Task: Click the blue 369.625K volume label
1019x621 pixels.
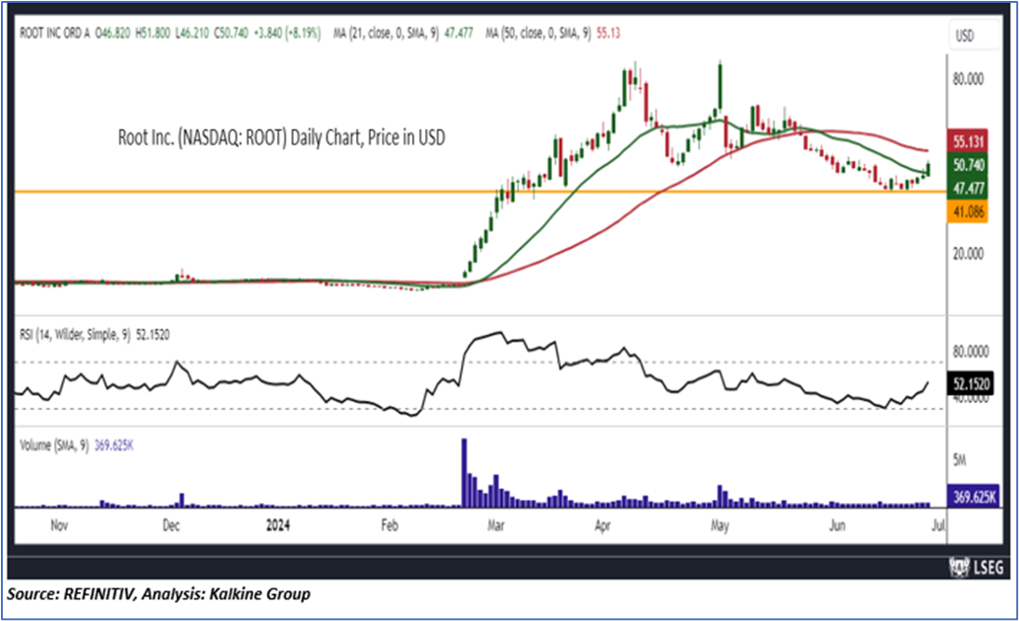Action: (973, 497)
